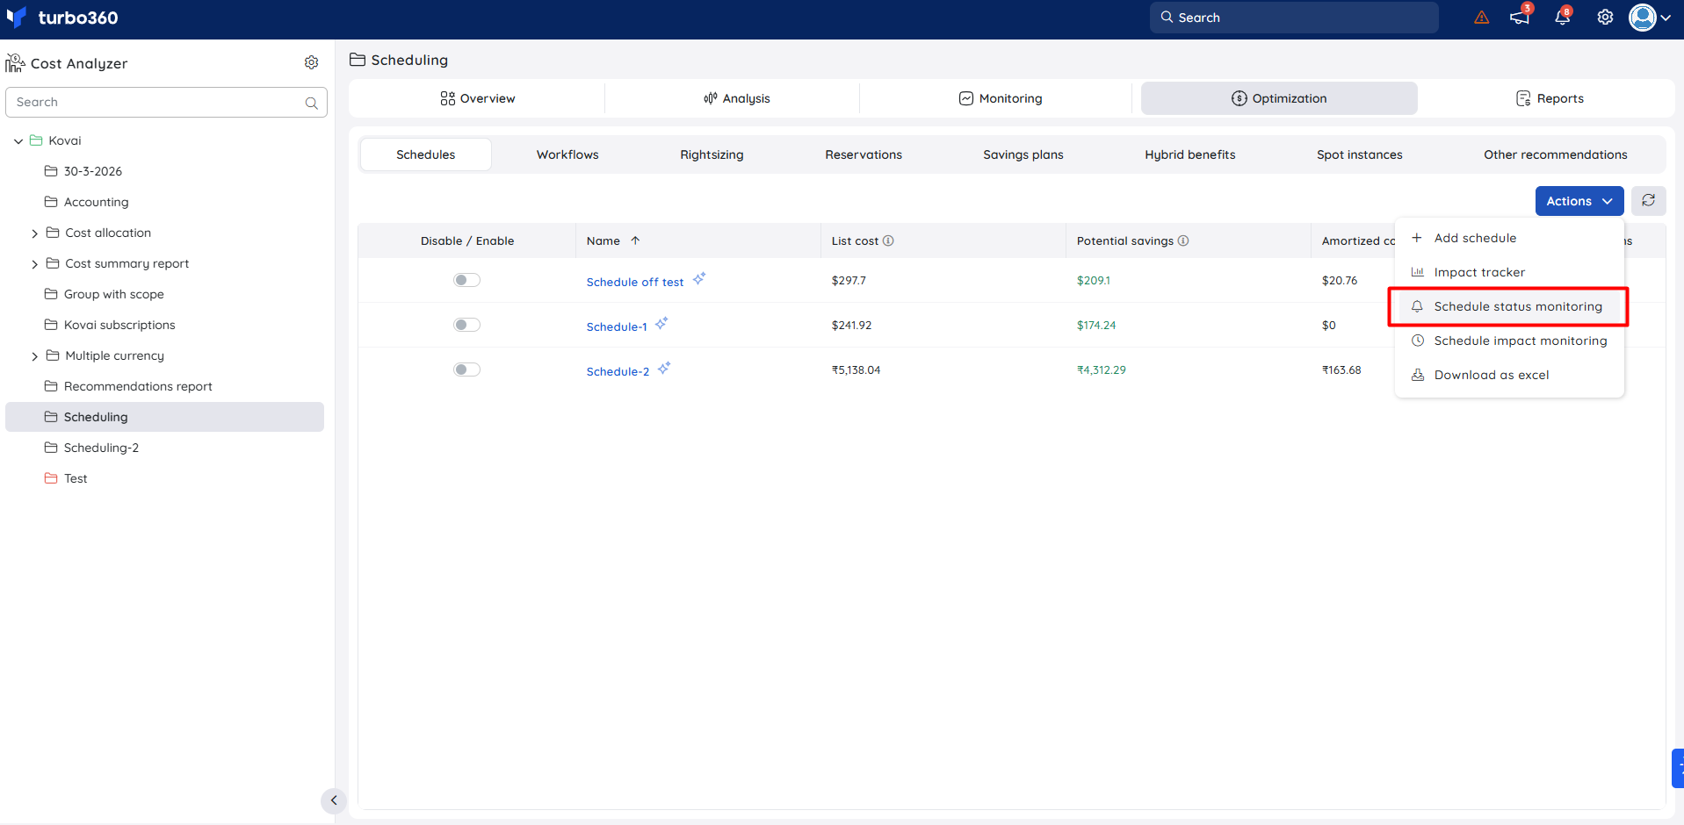This screenshot has width=1684, height=825.
Task: Select Add schedule from Actions menu
Action: coord(1509,238)
